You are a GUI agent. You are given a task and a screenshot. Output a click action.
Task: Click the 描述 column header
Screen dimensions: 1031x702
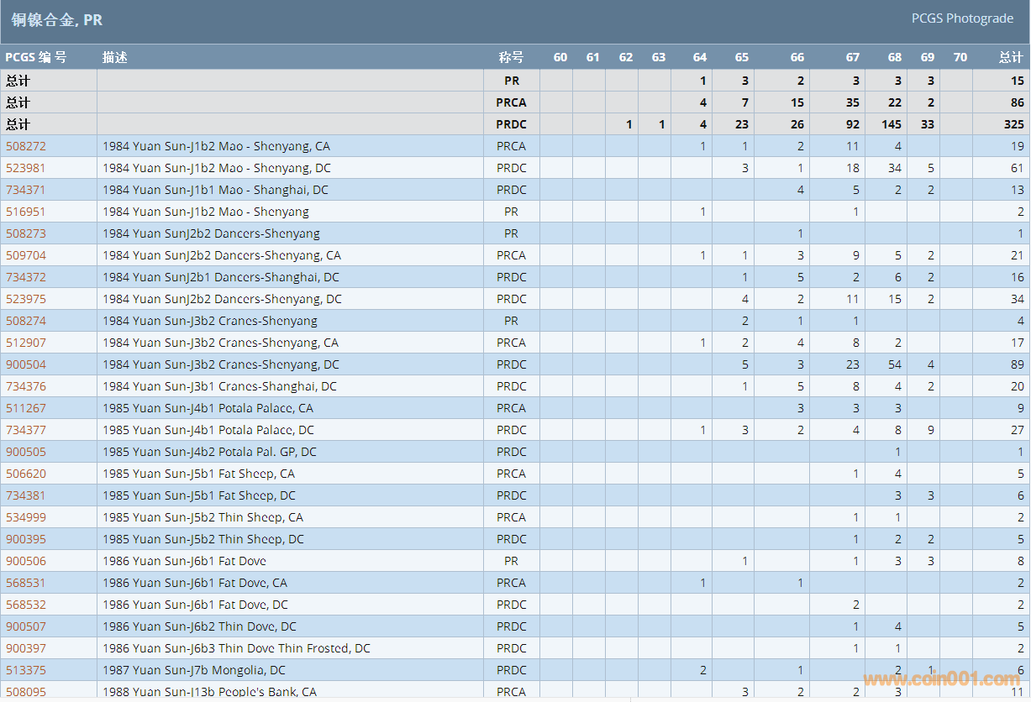(x=115, y=57)
